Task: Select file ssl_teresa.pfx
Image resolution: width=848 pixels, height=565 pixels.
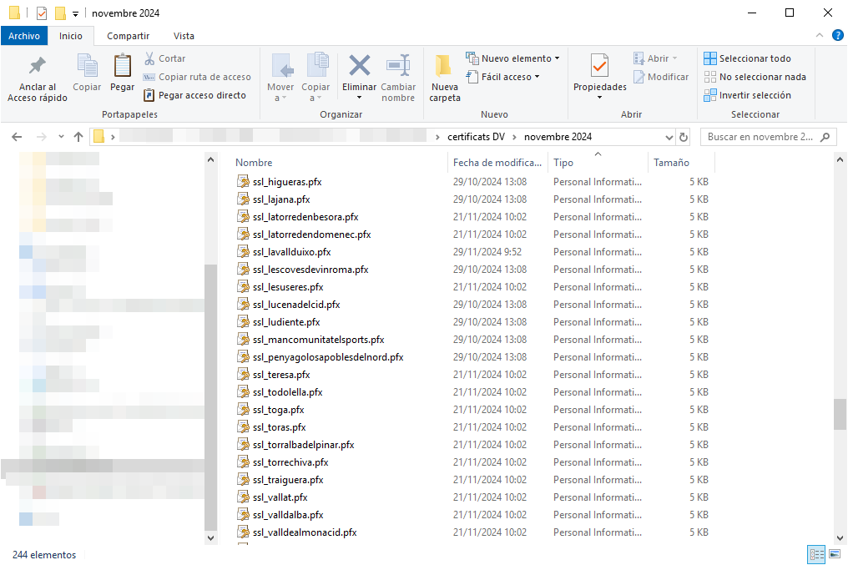Action: pos(281,375)
